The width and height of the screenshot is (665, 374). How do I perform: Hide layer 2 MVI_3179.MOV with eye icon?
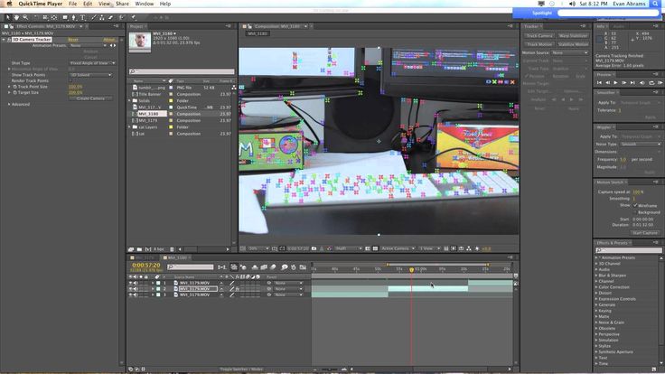tap(131, 289)
